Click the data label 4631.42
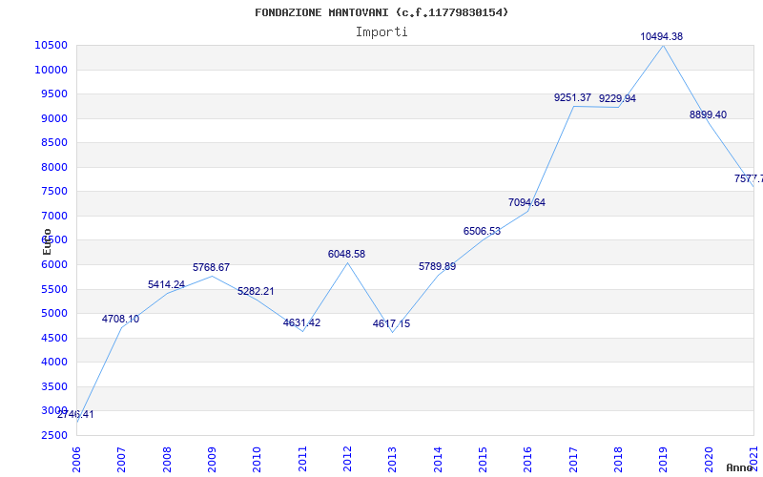The image size is (763, 477). pyautogui.click(x=301, y=323)
